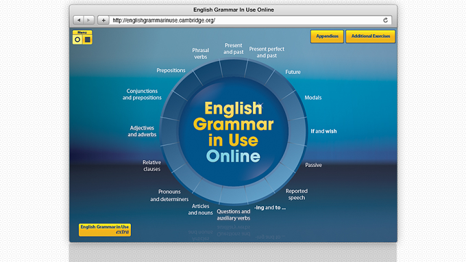Choose the Relative clauses topic
Viewport: 466px width, 262px height.
pyautogui.click(x=151, y=166)
